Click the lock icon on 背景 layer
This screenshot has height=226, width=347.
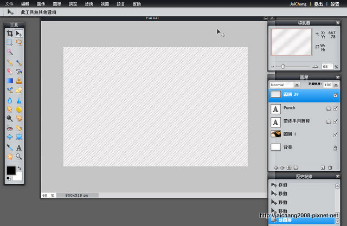click(x=336, y=148)
